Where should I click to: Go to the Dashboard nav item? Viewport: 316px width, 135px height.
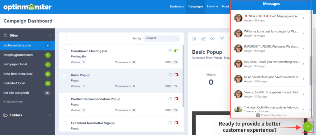click(x=177, y=6)
